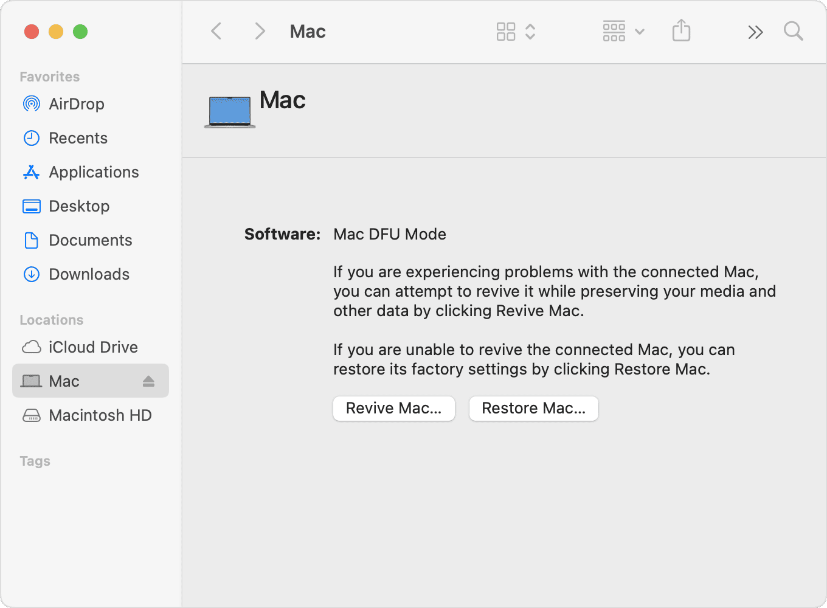The width and height of the screenshot is (827, 608).
Task: Switch to grid view
Action: click(x=506, y=31)
